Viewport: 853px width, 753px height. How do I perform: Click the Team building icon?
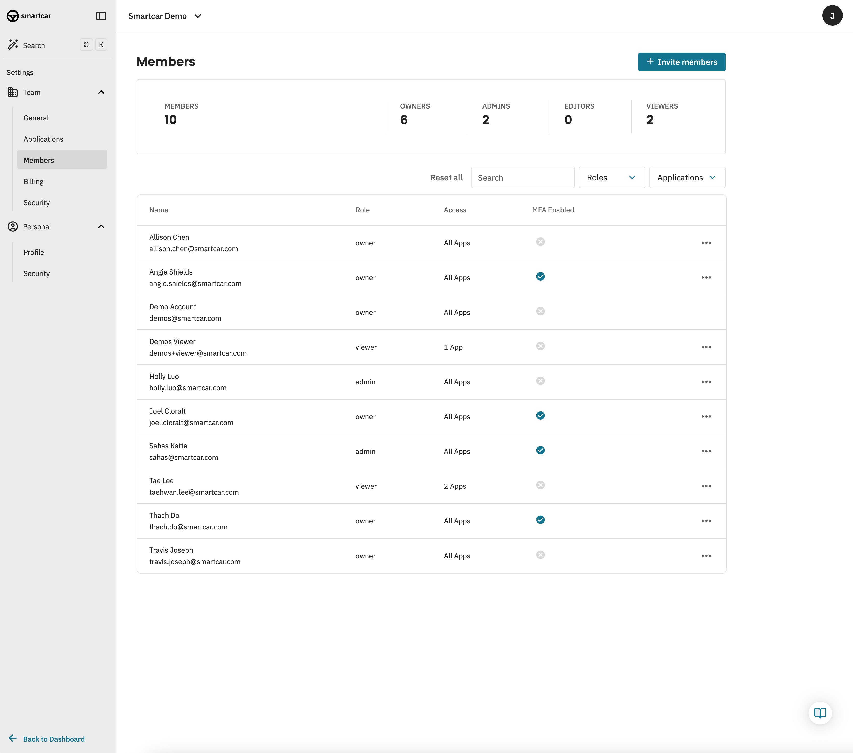coord(13,92)
